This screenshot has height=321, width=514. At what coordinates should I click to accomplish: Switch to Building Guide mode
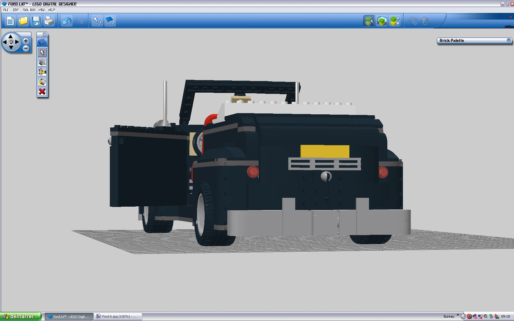[395, 21]
